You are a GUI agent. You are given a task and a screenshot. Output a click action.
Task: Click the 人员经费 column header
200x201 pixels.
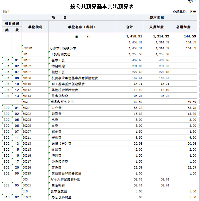[x=156, y=27]
